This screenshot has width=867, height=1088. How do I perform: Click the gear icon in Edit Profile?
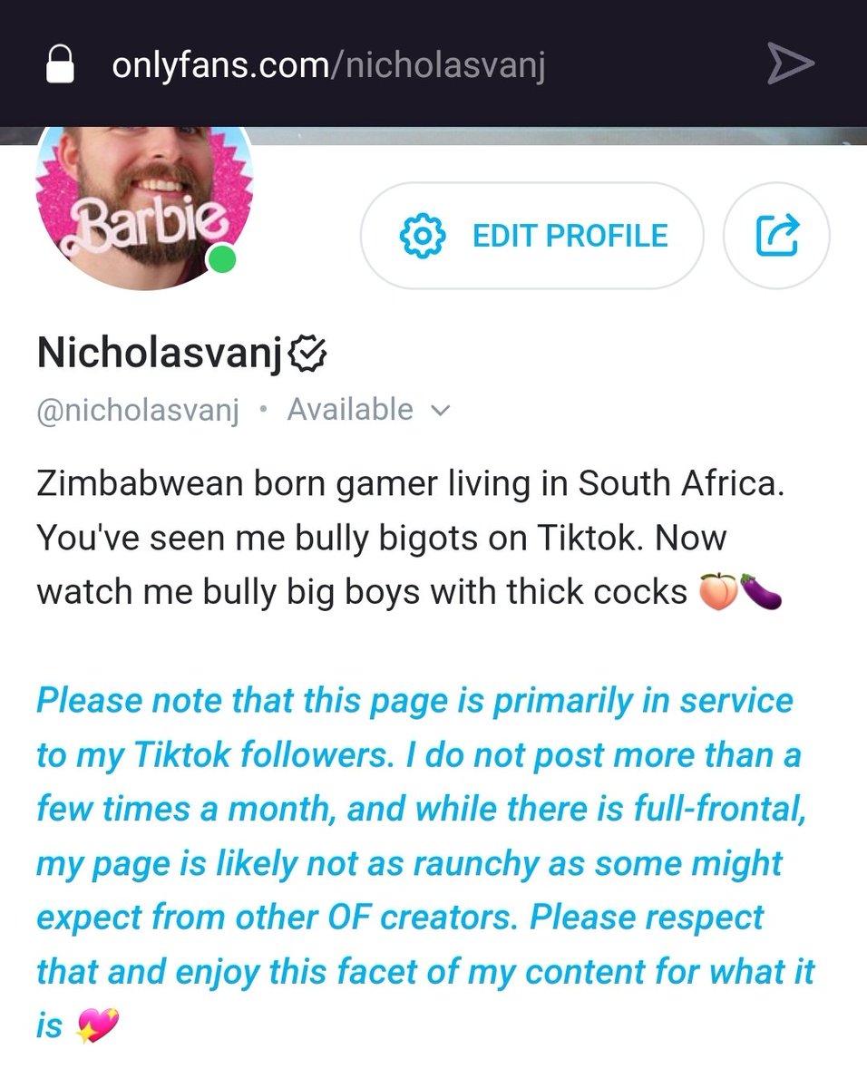click(x=423, y=237)
